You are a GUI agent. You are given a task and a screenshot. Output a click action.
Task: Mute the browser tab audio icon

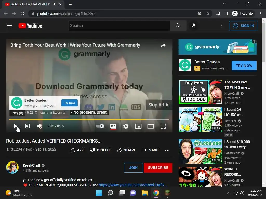[x=55, y=4]
